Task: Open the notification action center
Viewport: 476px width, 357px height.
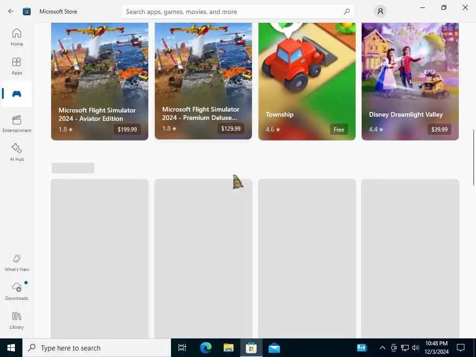Action: click(x=461, y=348)
